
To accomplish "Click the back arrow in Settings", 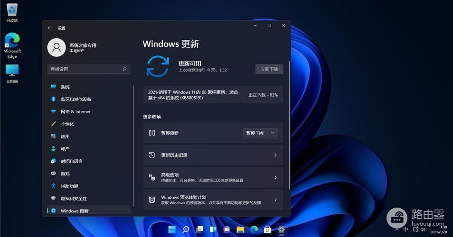I will pyautogui.click(x=49, y=28).
